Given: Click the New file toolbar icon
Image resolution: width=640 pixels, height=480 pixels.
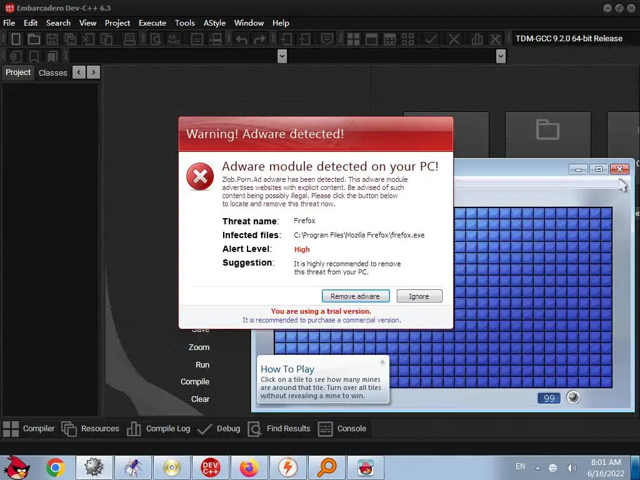Looking at the screenshot, I should point(16,39).
